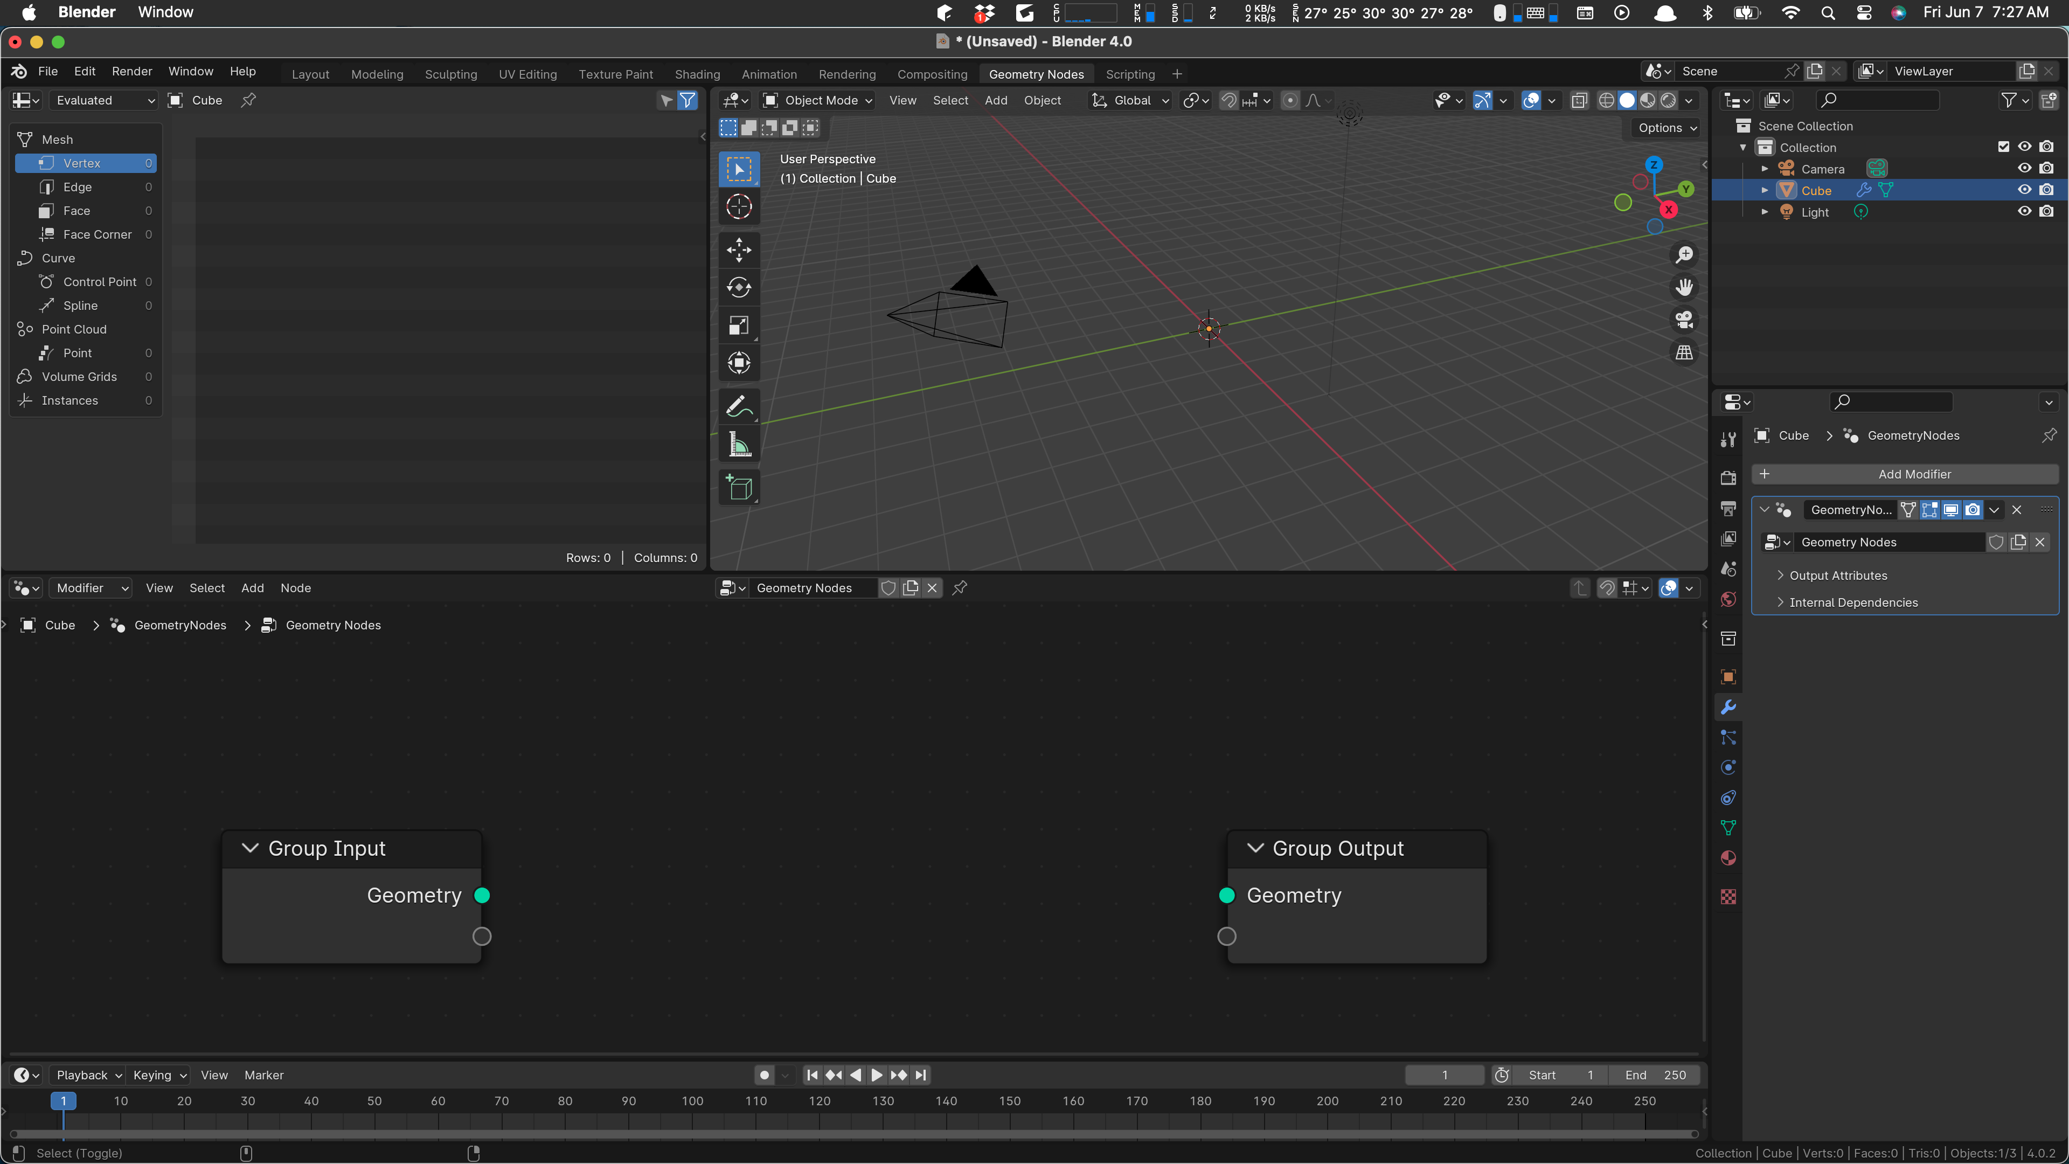Image resolution: width=2069 pixels, height=1164 pixels.
Task: Hide the Camera in viewport via eye icon
Action: coord(2025,169)
